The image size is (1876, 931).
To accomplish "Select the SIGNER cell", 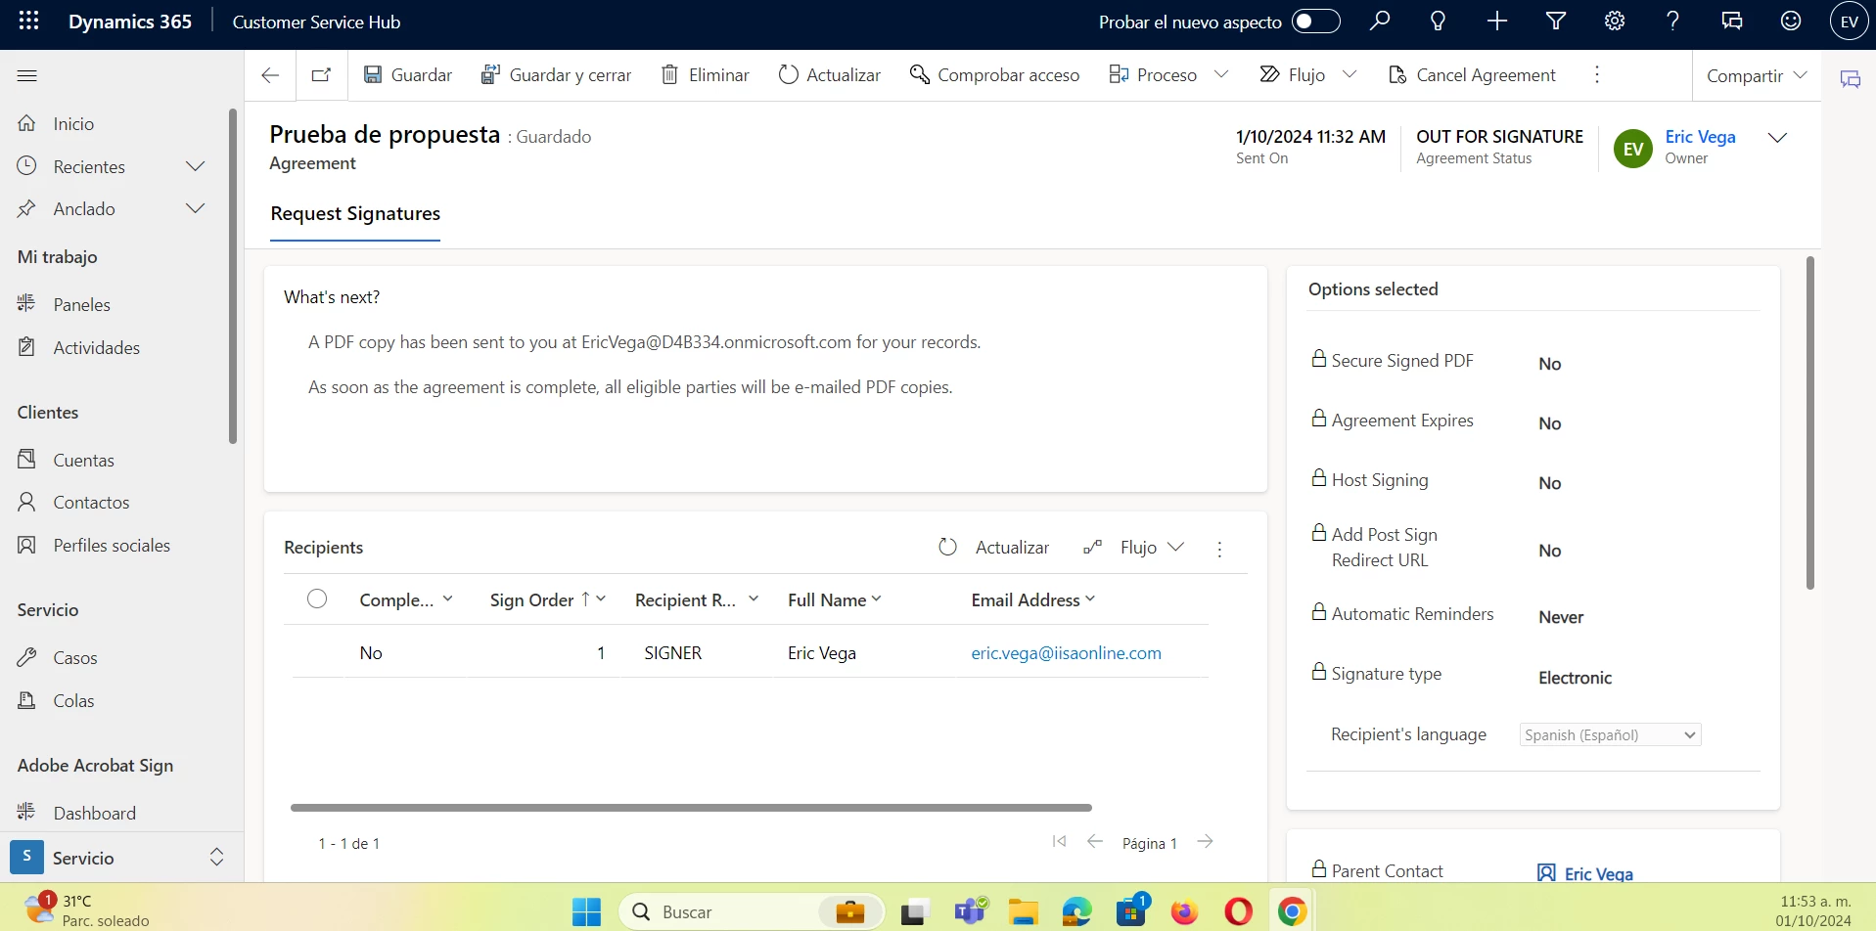I will [x=673, y=653].
